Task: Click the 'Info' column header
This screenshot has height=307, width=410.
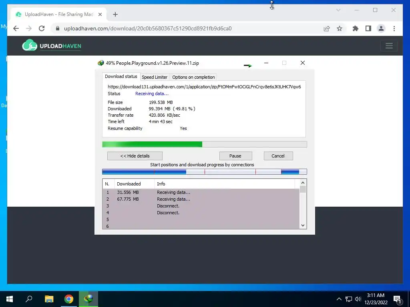Action: coord(224,184)
